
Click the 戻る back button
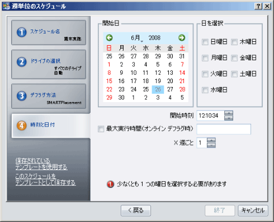coord(136,210)
